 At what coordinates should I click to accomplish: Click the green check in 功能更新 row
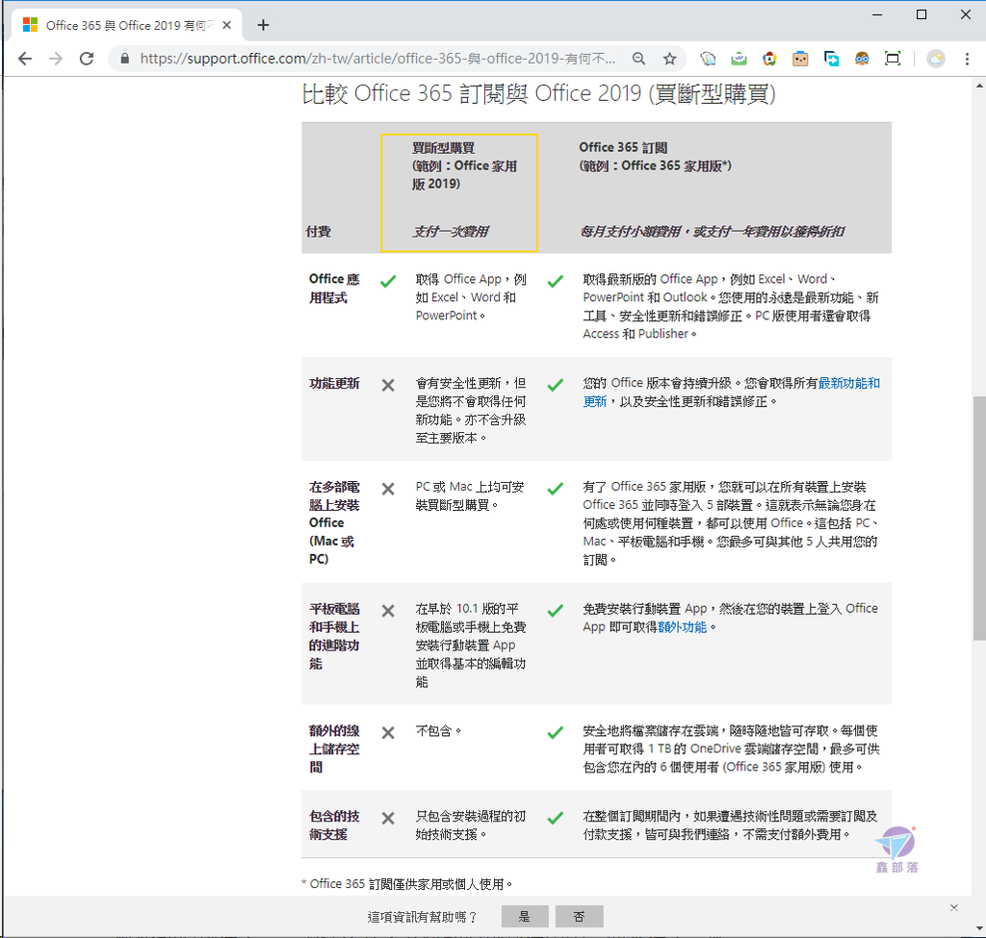click(556, 385)
